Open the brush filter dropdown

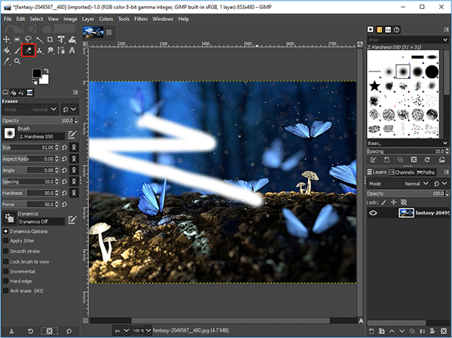click(x=445, y=40)
